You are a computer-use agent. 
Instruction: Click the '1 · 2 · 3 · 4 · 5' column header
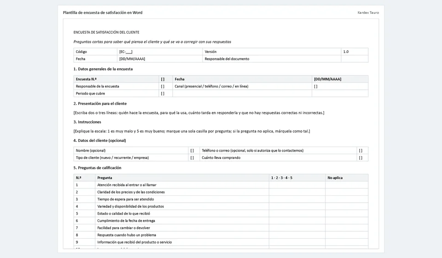coord(297,178)
